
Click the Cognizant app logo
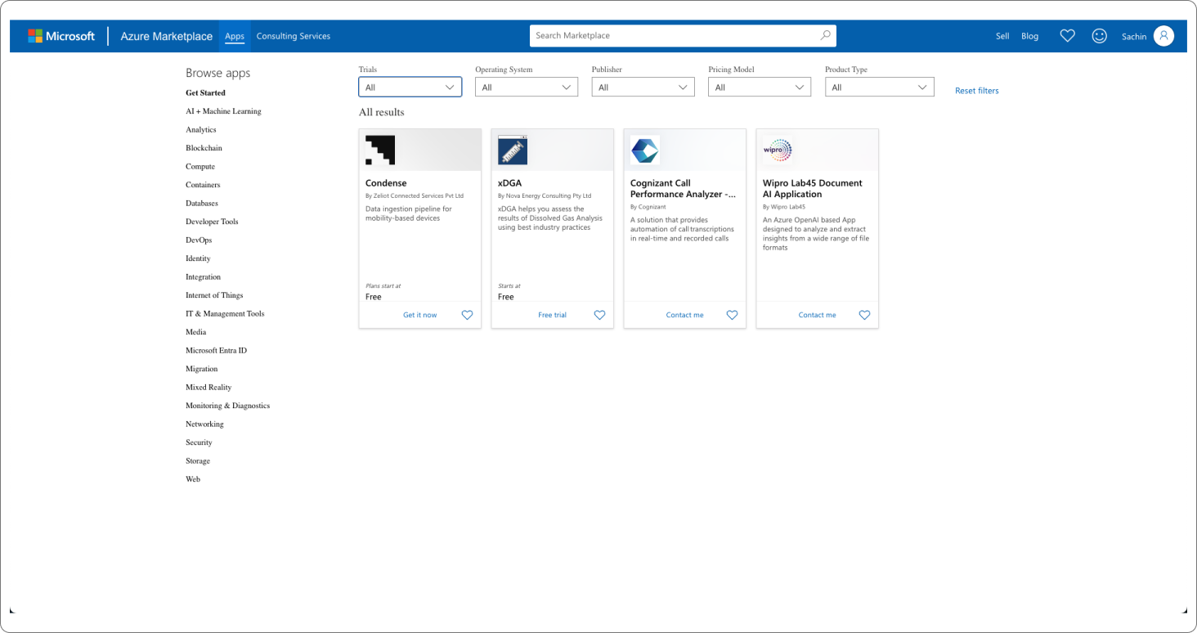coord(645,150)
